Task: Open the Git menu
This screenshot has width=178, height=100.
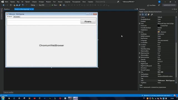Action: 22,2
